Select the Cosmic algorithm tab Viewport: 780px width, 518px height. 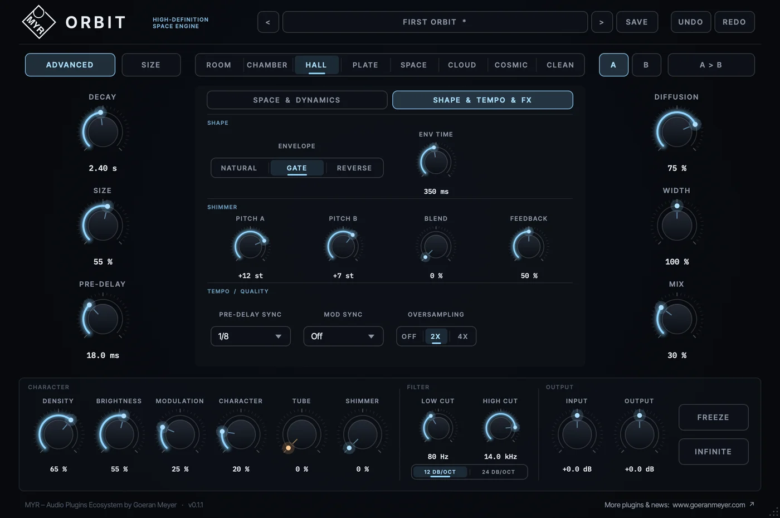click(x=511, y=65)
